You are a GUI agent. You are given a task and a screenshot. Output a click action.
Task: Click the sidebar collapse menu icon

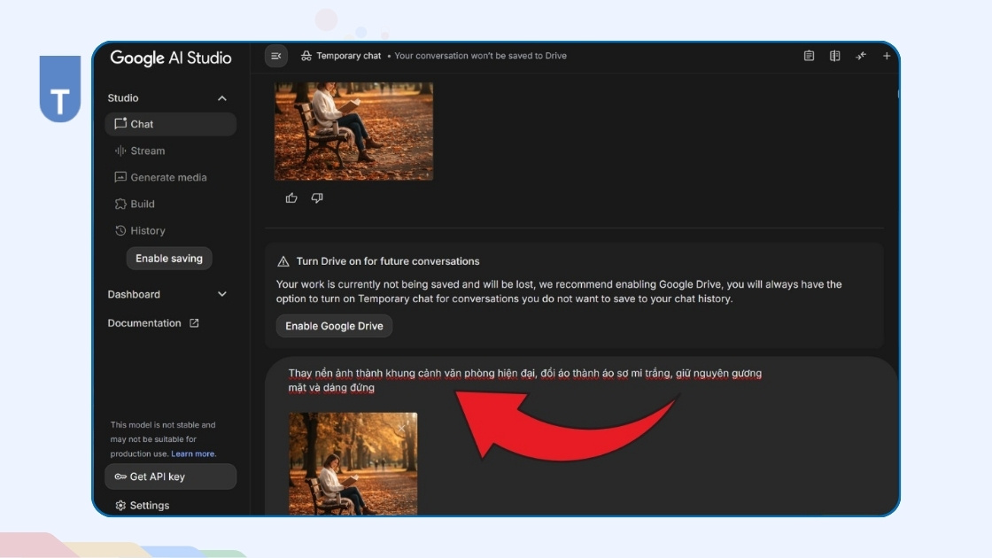click(276, 56)
